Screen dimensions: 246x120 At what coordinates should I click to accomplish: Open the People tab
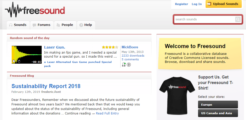65,25
